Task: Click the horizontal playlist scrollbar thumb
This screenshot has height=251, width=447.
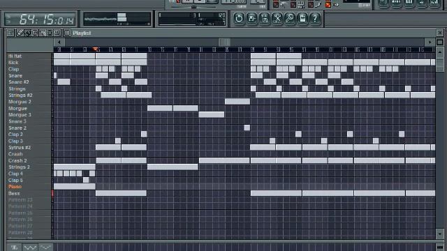Action: point(224,43)
